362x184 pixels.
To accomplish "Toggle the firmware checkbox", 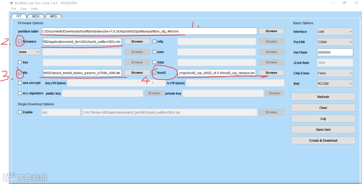I will click(20, 42).
